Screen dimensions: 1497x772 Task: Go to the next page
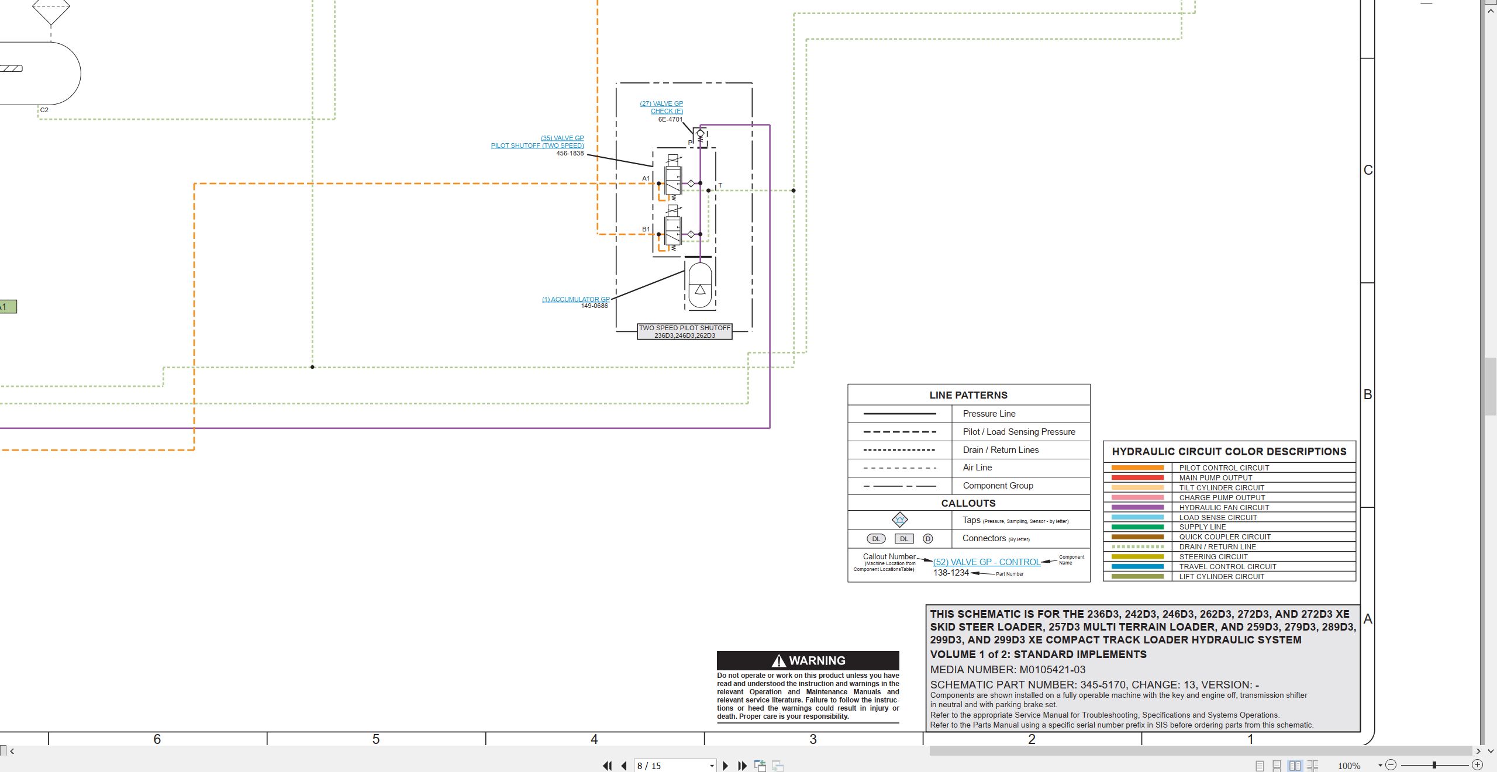(x=726, y=766)
